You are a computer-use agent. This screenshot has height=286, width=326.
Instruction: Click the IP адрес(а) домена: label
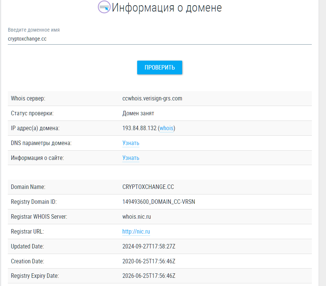tap(35, 128)
